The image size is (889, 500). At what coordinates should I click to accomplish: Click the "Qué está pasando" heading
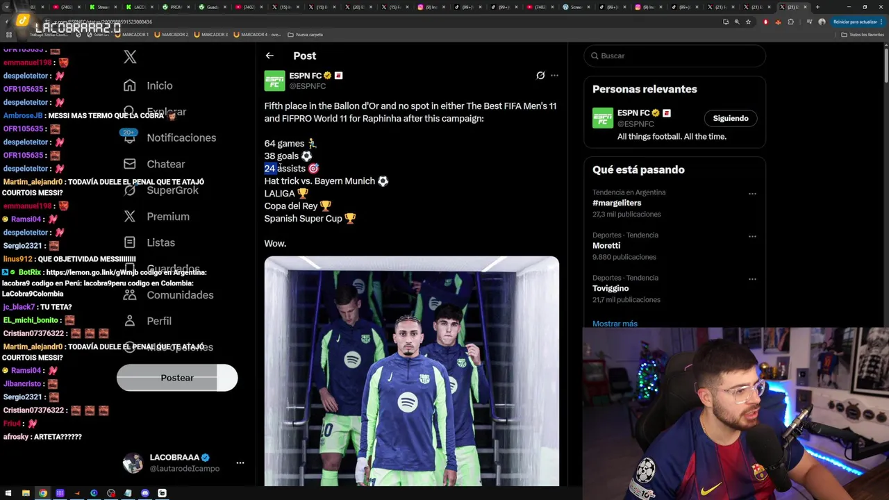pos(638,169)
